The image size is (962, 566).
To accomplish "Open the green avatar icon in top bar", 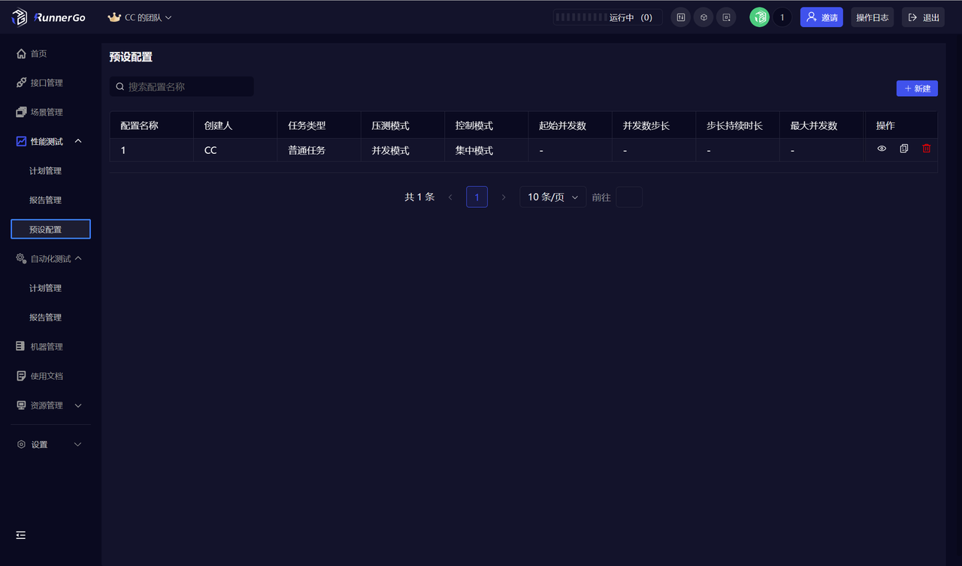I will click(x=759, y=17).
